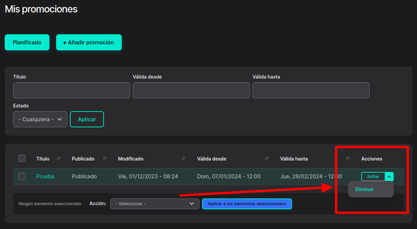
Task: Open the Acción Seleccionar dropdown
Action: 155,204
